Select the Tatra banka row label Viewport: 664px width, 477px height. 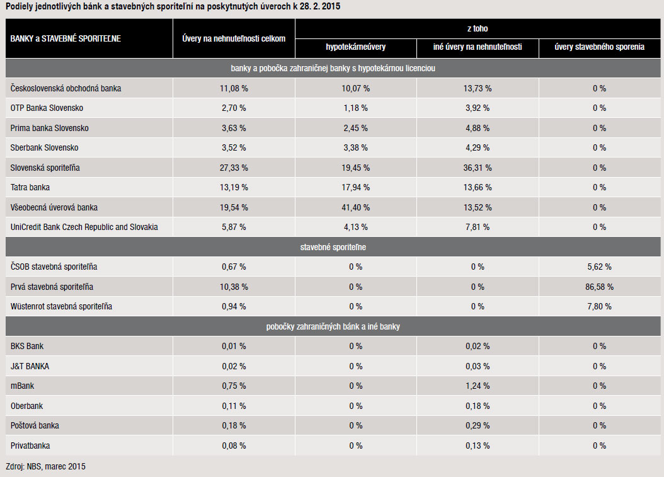coord(30,187)
